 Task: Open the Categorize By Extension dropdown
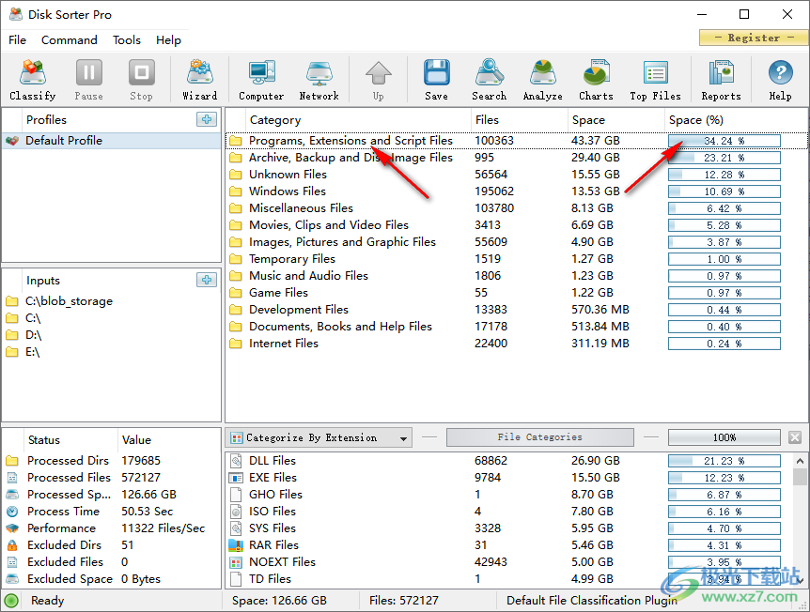coord(319,437)
